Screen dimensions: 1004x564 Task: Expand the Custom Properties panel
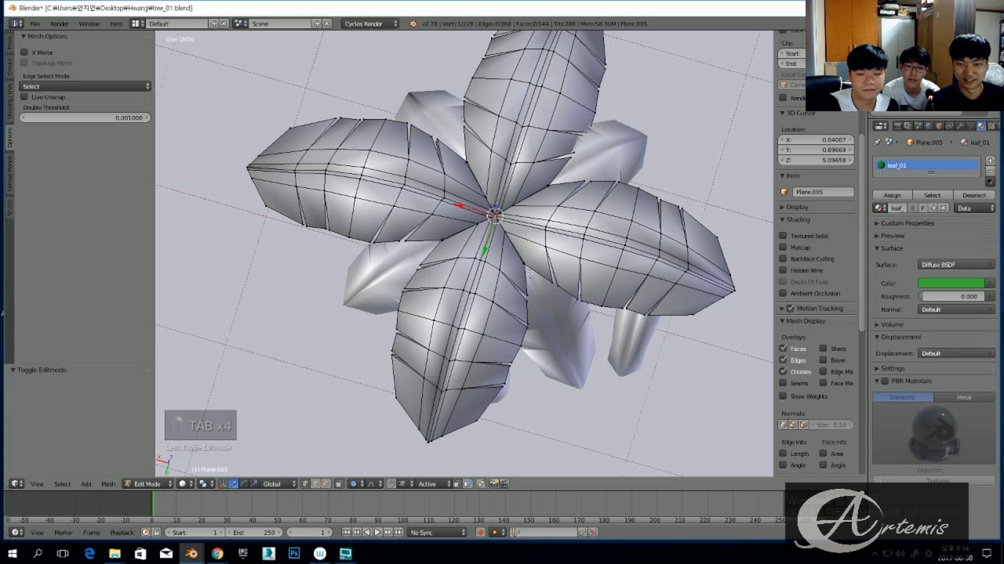pos(908,223)
